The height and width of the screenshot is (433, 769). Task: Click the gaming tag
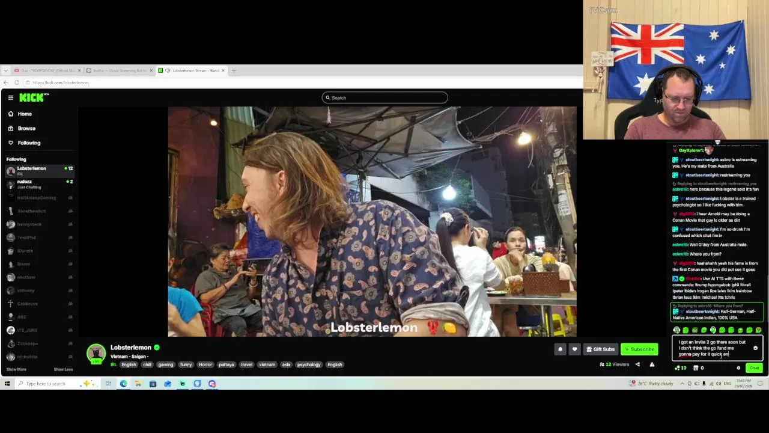click(166, 364)
